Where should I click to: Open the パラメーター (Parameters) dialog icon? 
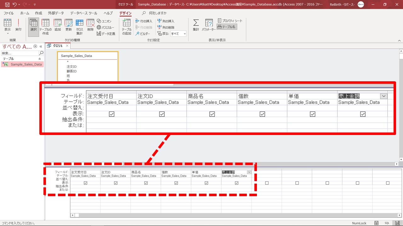(x=209, y=25)
